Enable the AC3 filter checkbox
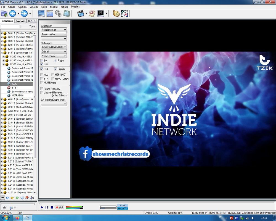This screenshot has width=276, height=221. [42, 75]
